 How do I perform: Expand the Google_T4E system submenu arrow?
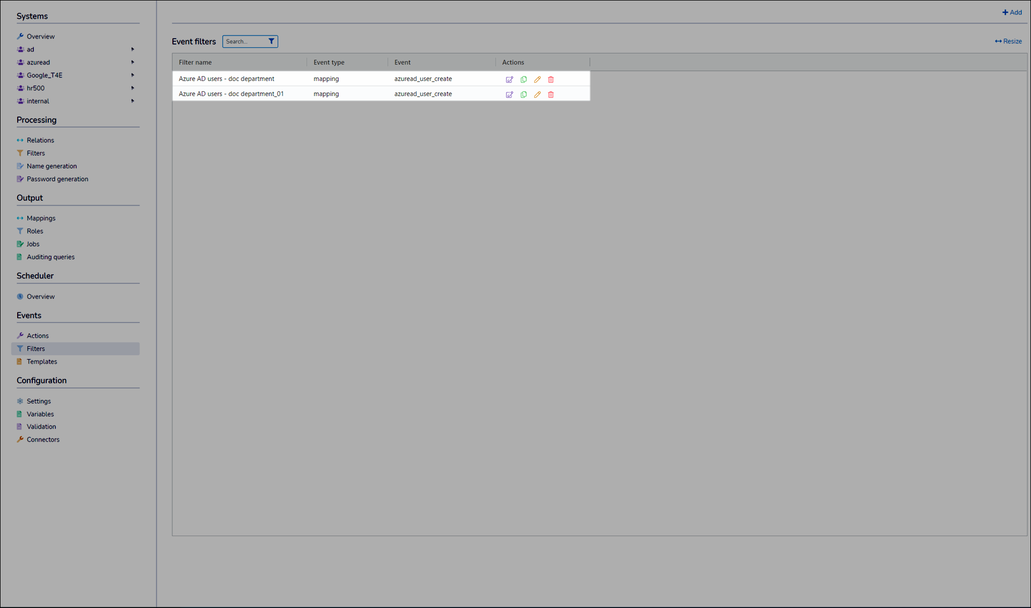tap(133, 75)
